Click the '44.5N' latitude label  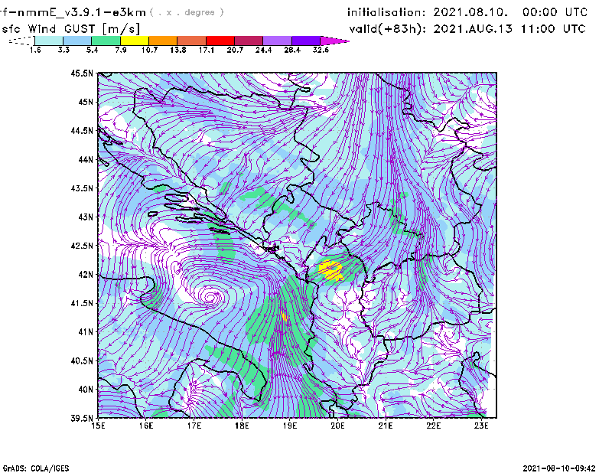tap(82, 130)
